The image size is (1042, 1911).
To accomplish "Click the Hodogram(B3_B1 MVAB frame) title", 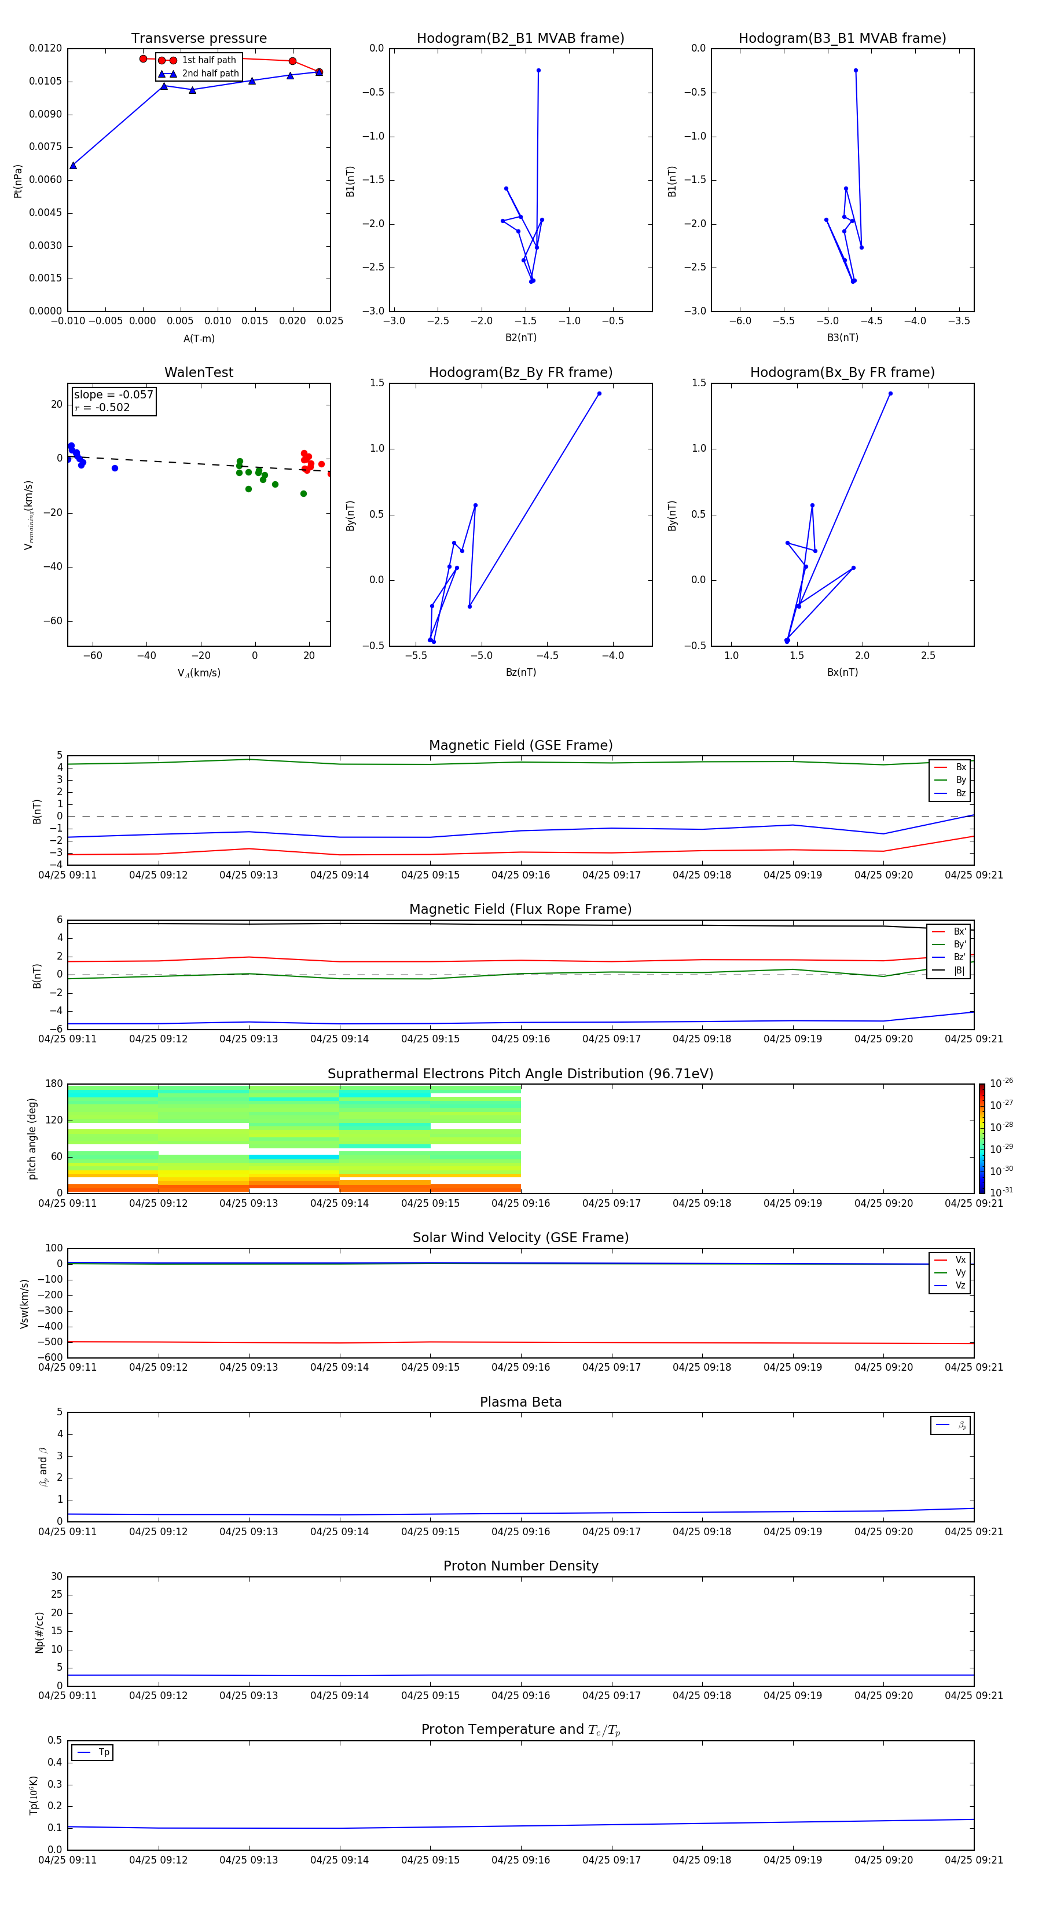I will (842, 39).
